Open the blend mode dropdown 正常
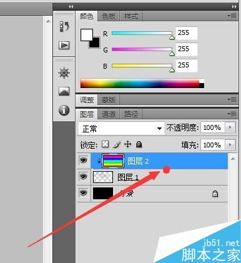This screenshot has height=263, width=241. click(x=121, y=128)
